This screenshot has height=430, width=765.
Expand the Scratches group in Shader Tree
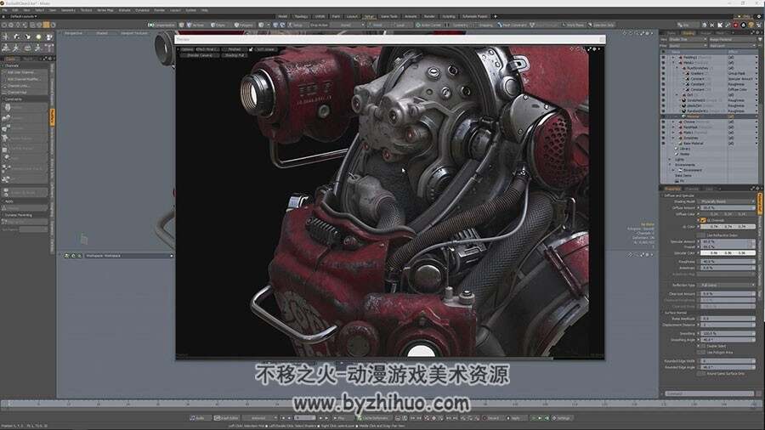[673, 138]
